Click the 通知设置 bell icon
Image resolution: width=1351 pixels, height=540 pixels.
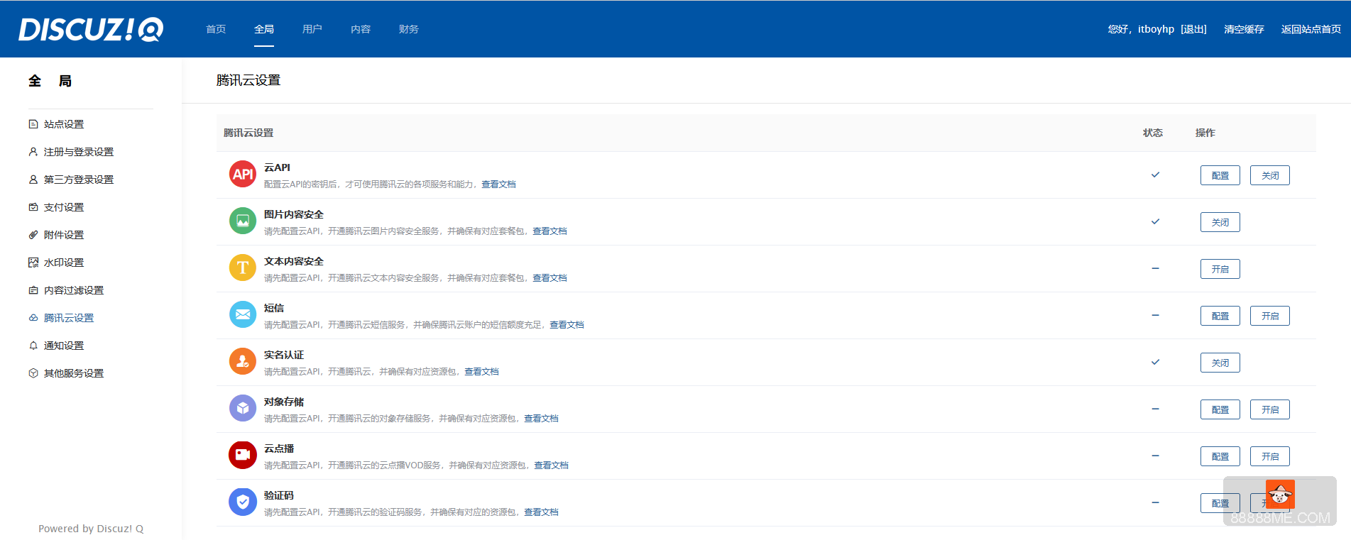[x=33, y=346]
